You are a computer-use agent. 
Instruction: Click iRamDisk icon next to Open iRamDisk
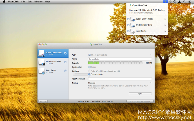tap(131, 5)
